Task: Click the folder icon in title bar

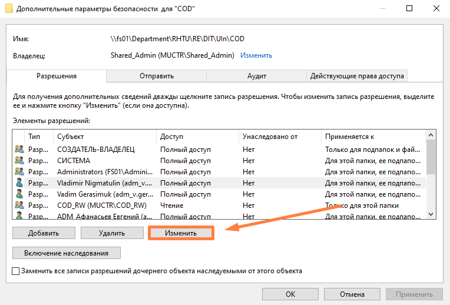Action: (6, 9)
